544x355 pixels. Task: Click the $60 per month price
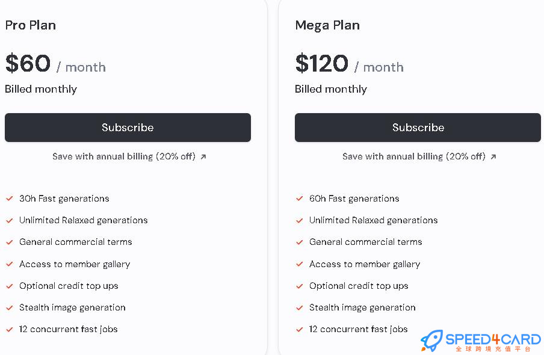(55, 64)
